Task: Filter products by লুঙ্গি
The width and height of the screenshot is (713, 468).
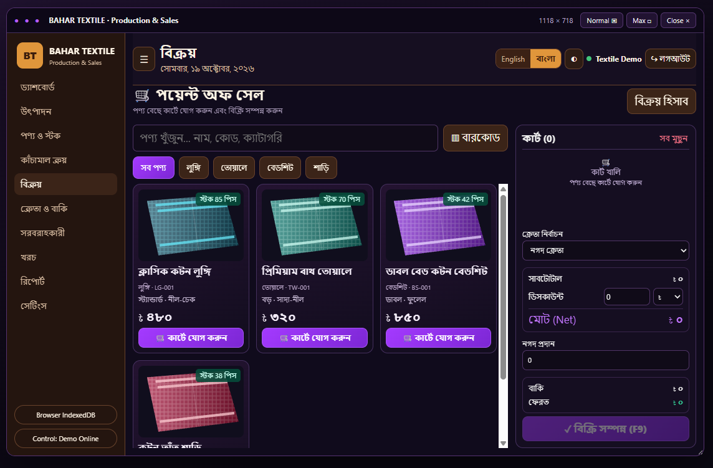Action: click(194, 168)
